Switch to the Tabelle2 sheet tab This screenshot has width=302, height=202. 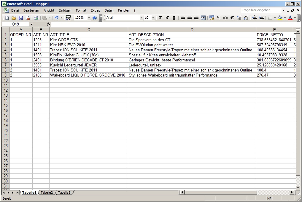click(47, 193)
